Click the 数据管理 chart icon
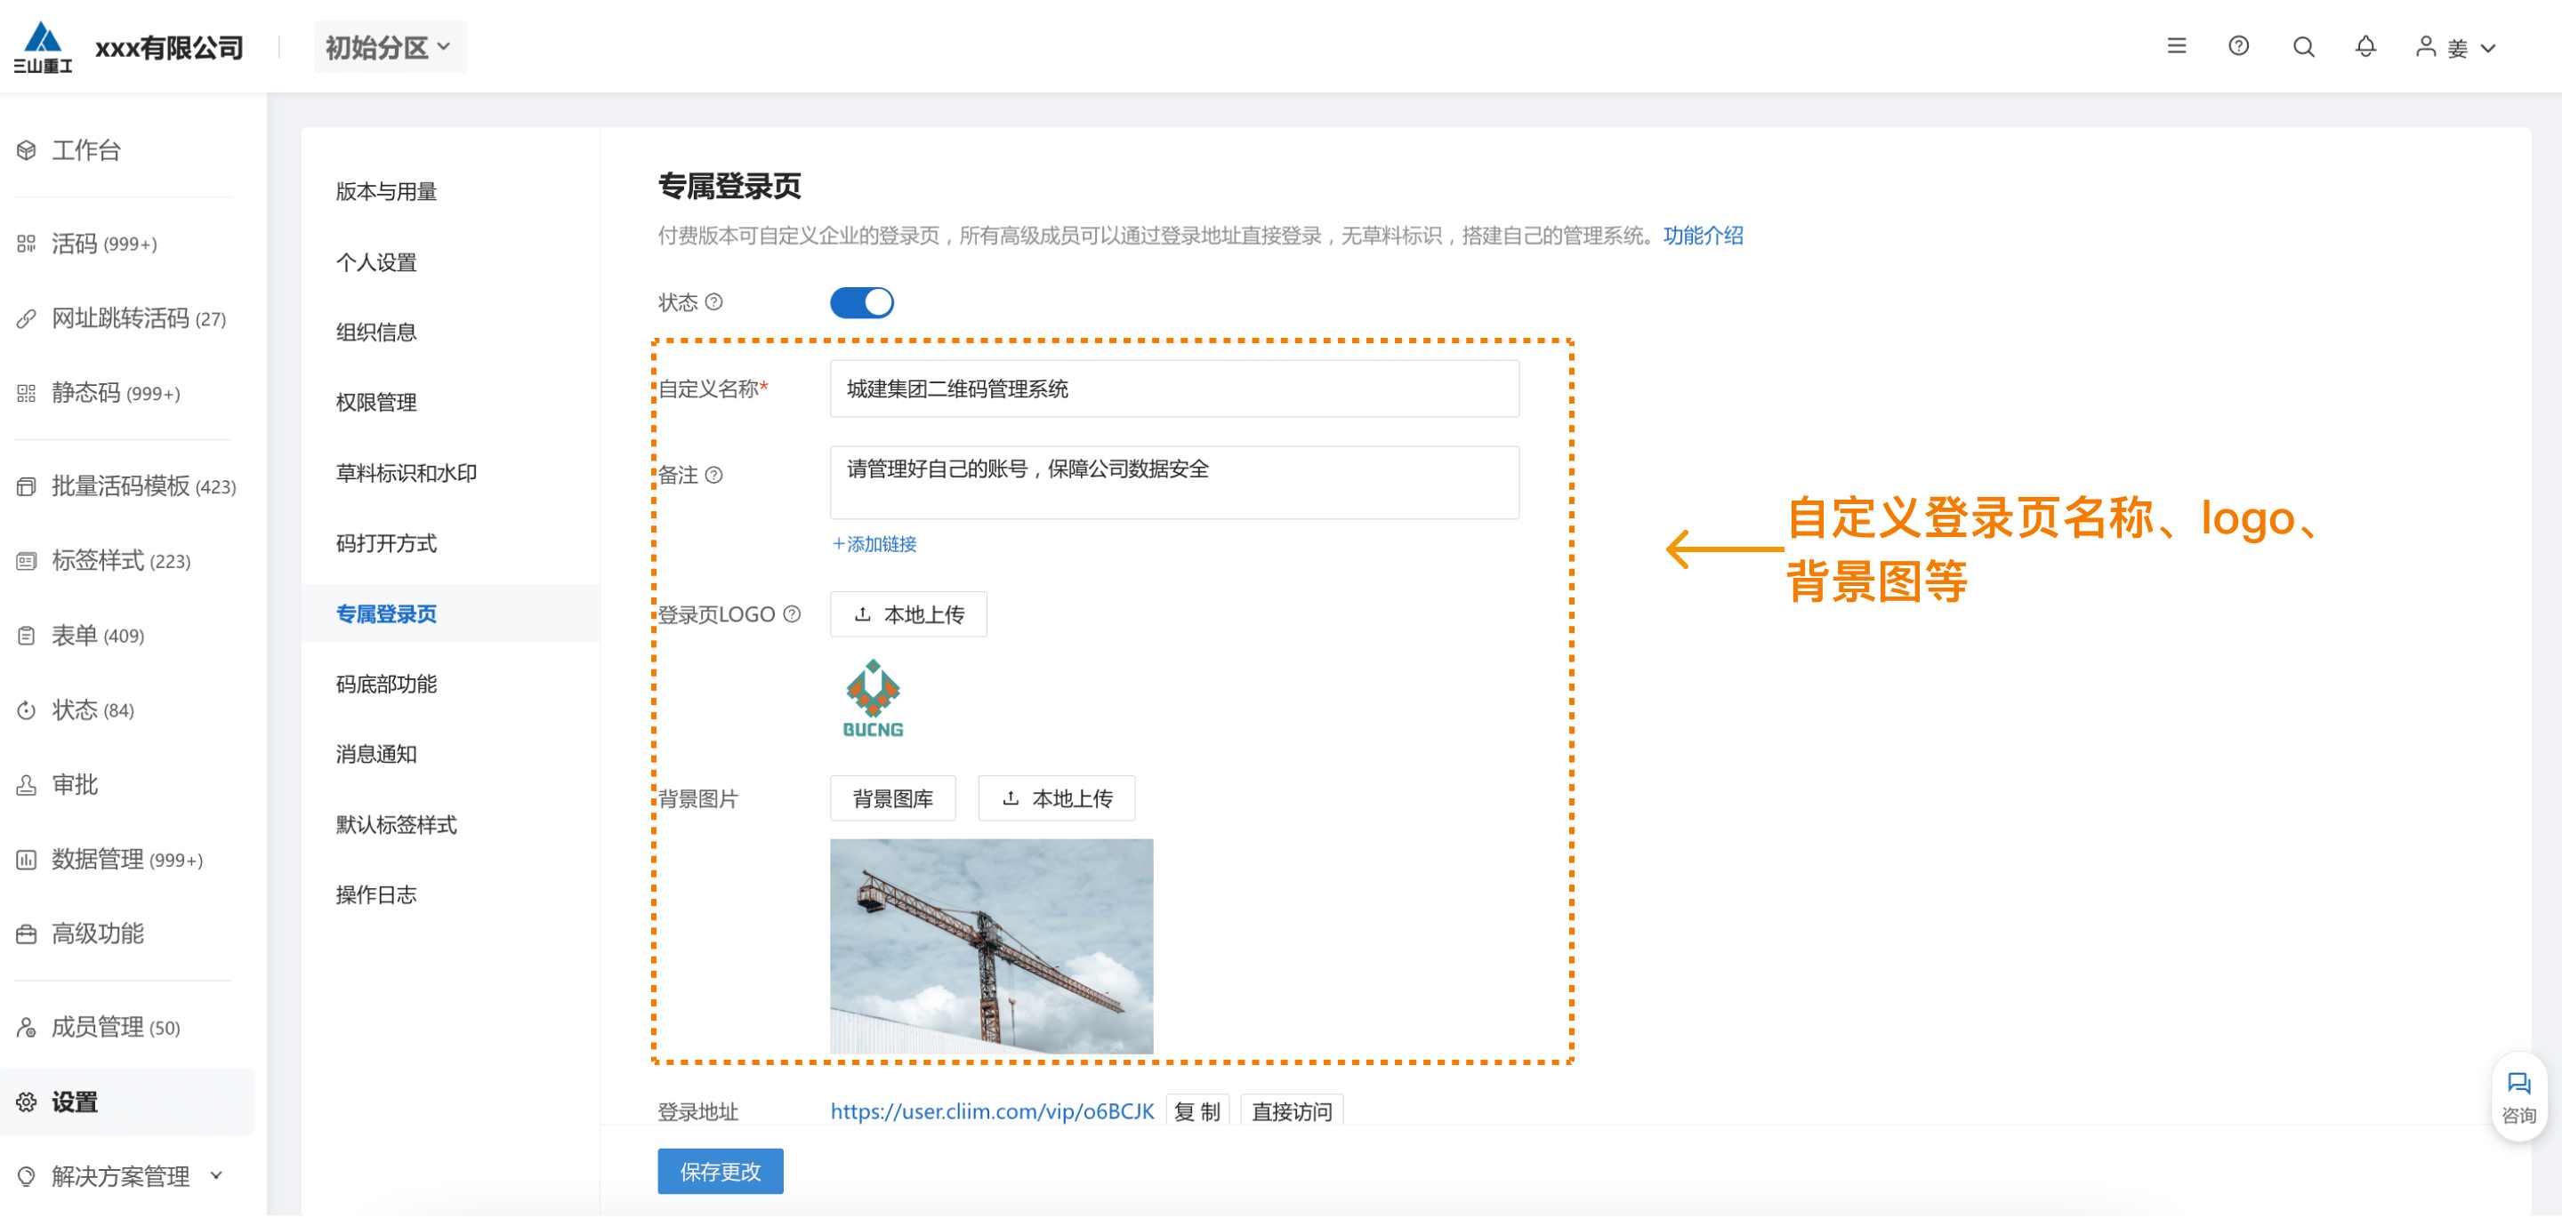This screenshot has width=2562, height=1226. pos(27,859)
